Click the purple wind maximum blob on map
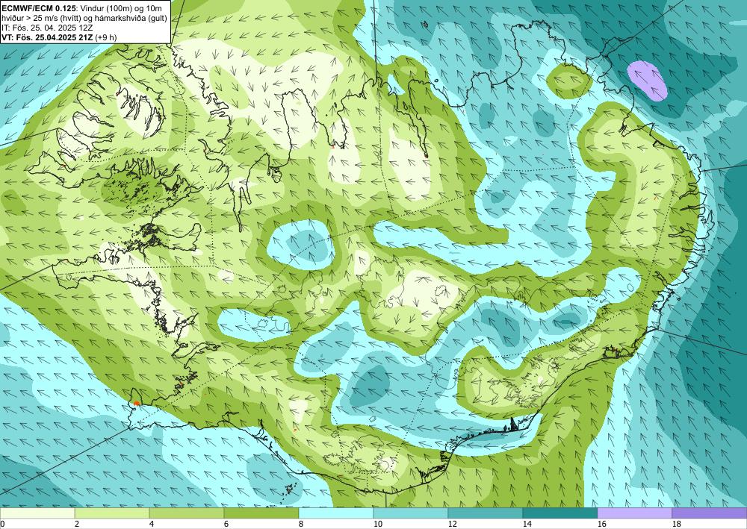The height and width of the screenshot is (529, 747). click(647, 81)
